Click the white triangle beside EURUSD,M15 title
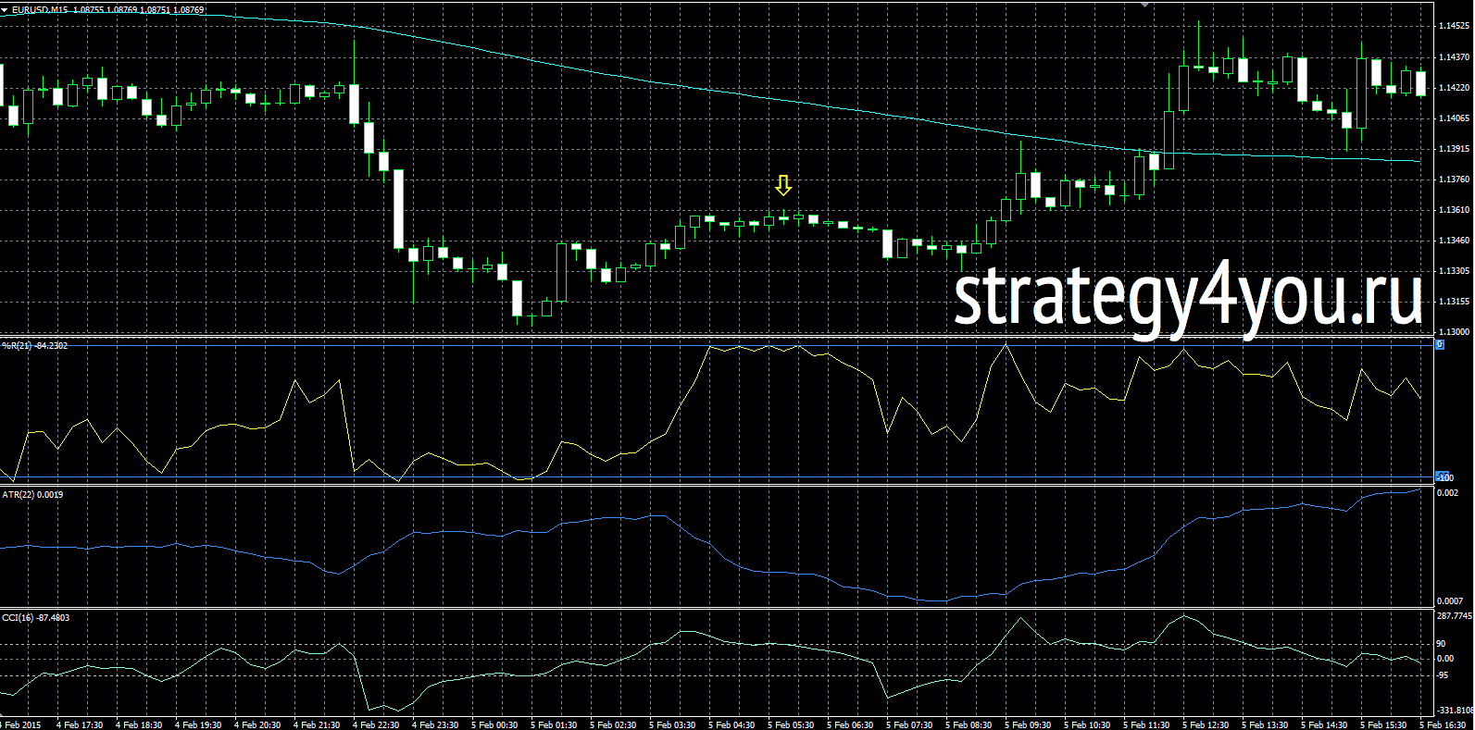This screenshot has height=730, width=1475. click(6, 9)
